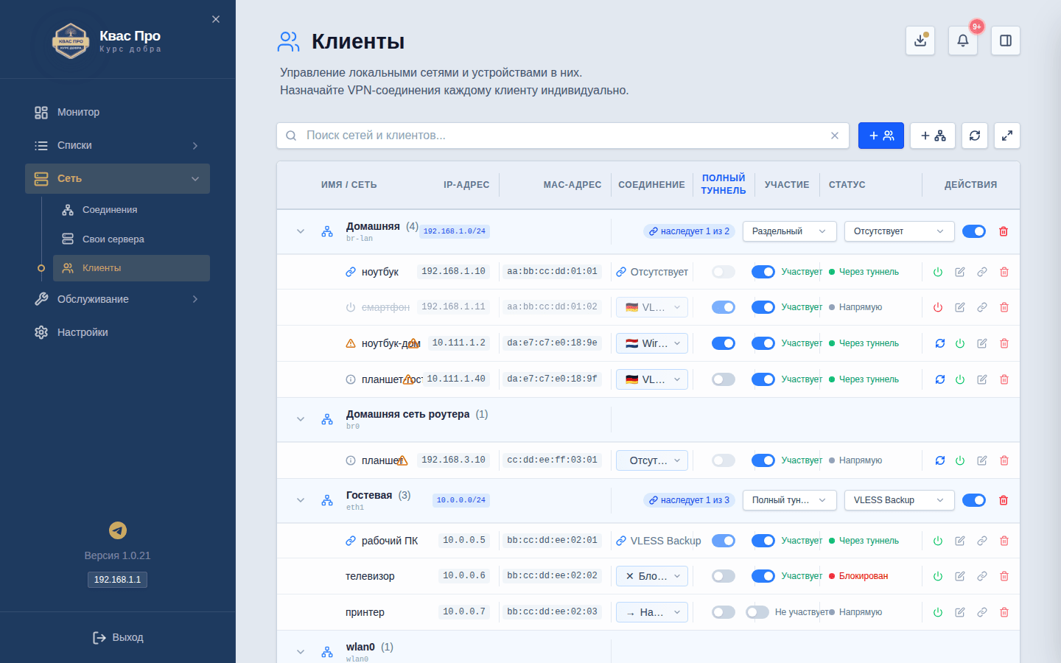Expand the table to fullscreen
This screenshot has height=663, width=1061.
(x=1007, y=136)
